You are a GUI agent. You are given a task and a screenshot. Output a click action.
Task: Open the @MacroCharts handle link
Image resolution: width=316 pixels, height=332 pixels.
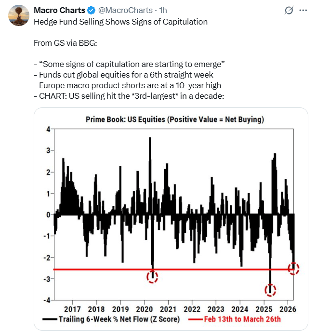125,10
